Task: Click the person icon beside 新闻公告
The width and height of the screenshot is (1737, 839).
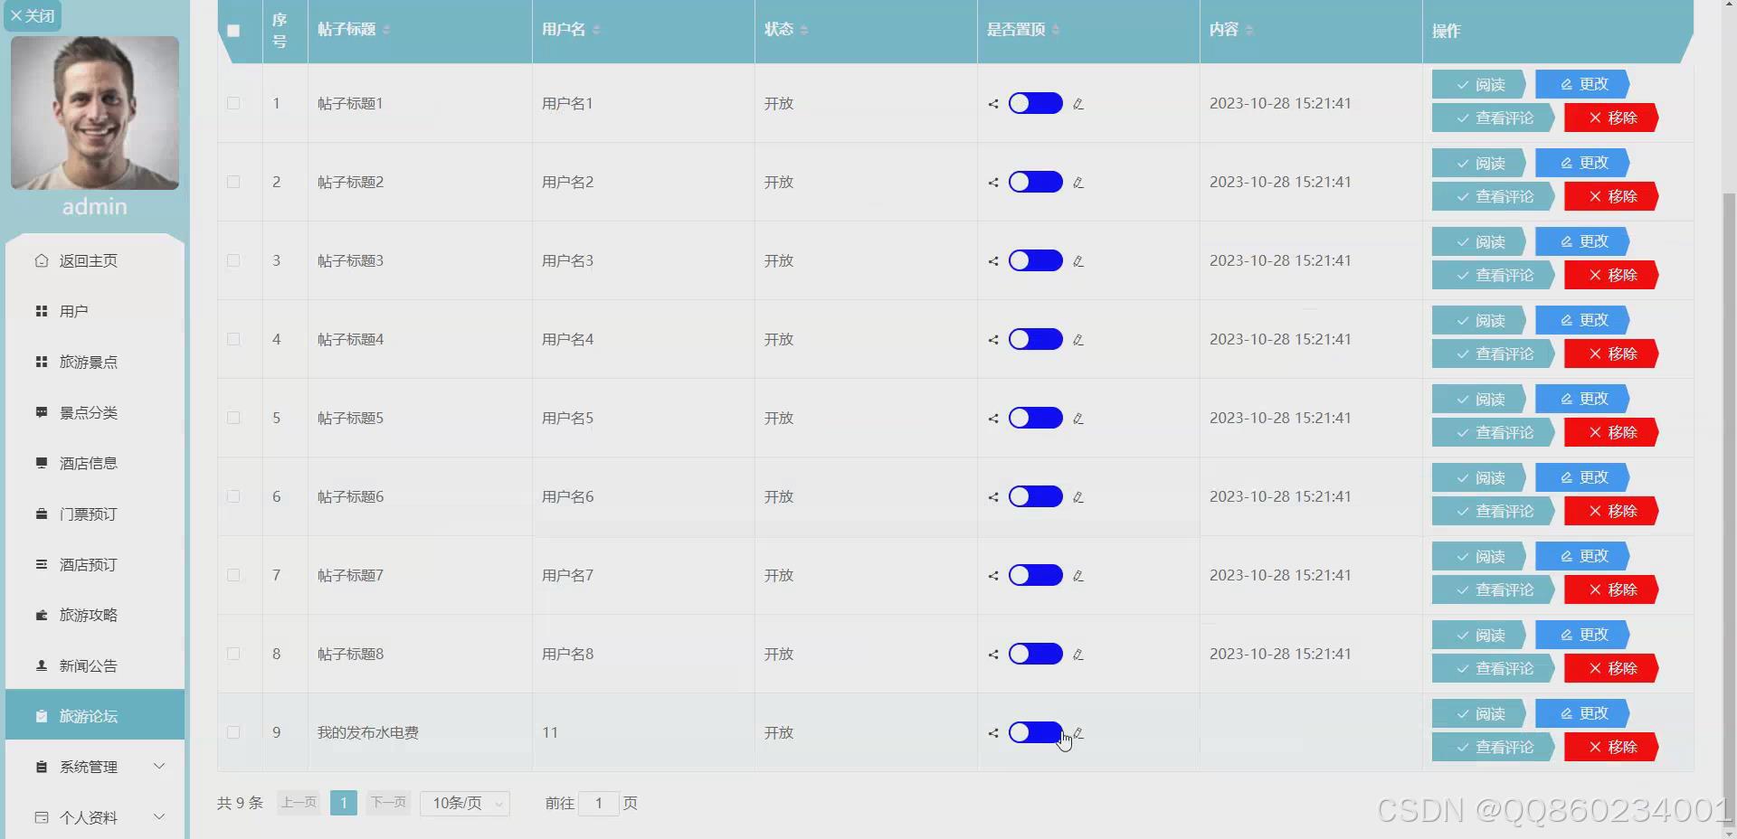Action: (42, 665)
